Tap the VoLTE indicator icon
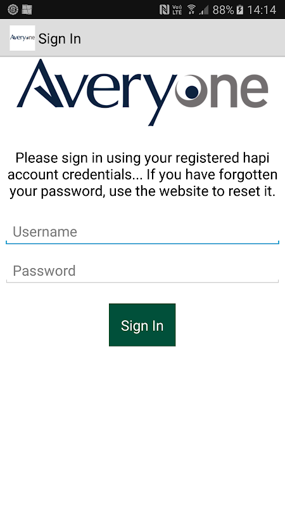The image size is (285, 507). [177, 10]
